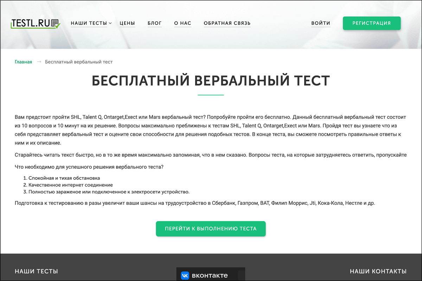Viewport: 422px width, 281px height.
Task: Open the БЛОГ menu item
Action: (155, 23)
